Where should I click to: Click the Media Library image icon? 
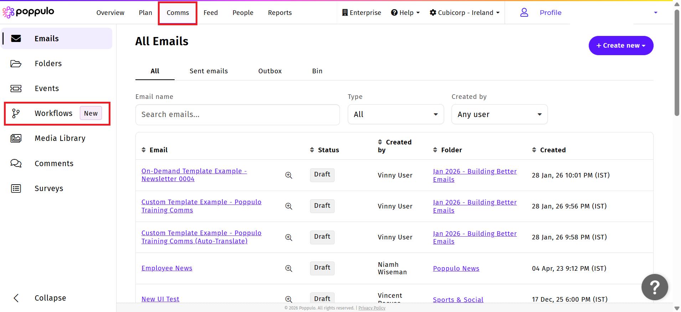16,138
